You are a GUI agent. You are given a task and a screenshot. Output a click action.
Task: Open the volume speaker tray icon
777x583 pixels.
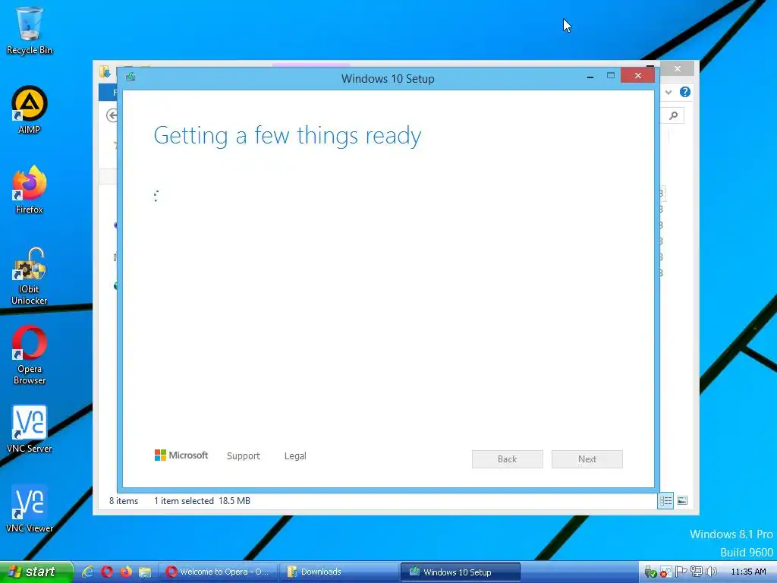[x=712, y=572]
